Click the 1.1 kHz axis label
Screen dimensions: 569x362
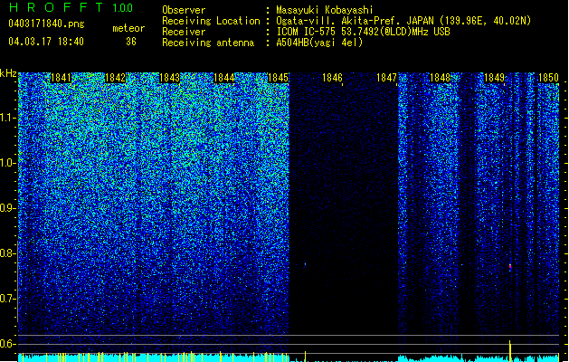(7, 118)
